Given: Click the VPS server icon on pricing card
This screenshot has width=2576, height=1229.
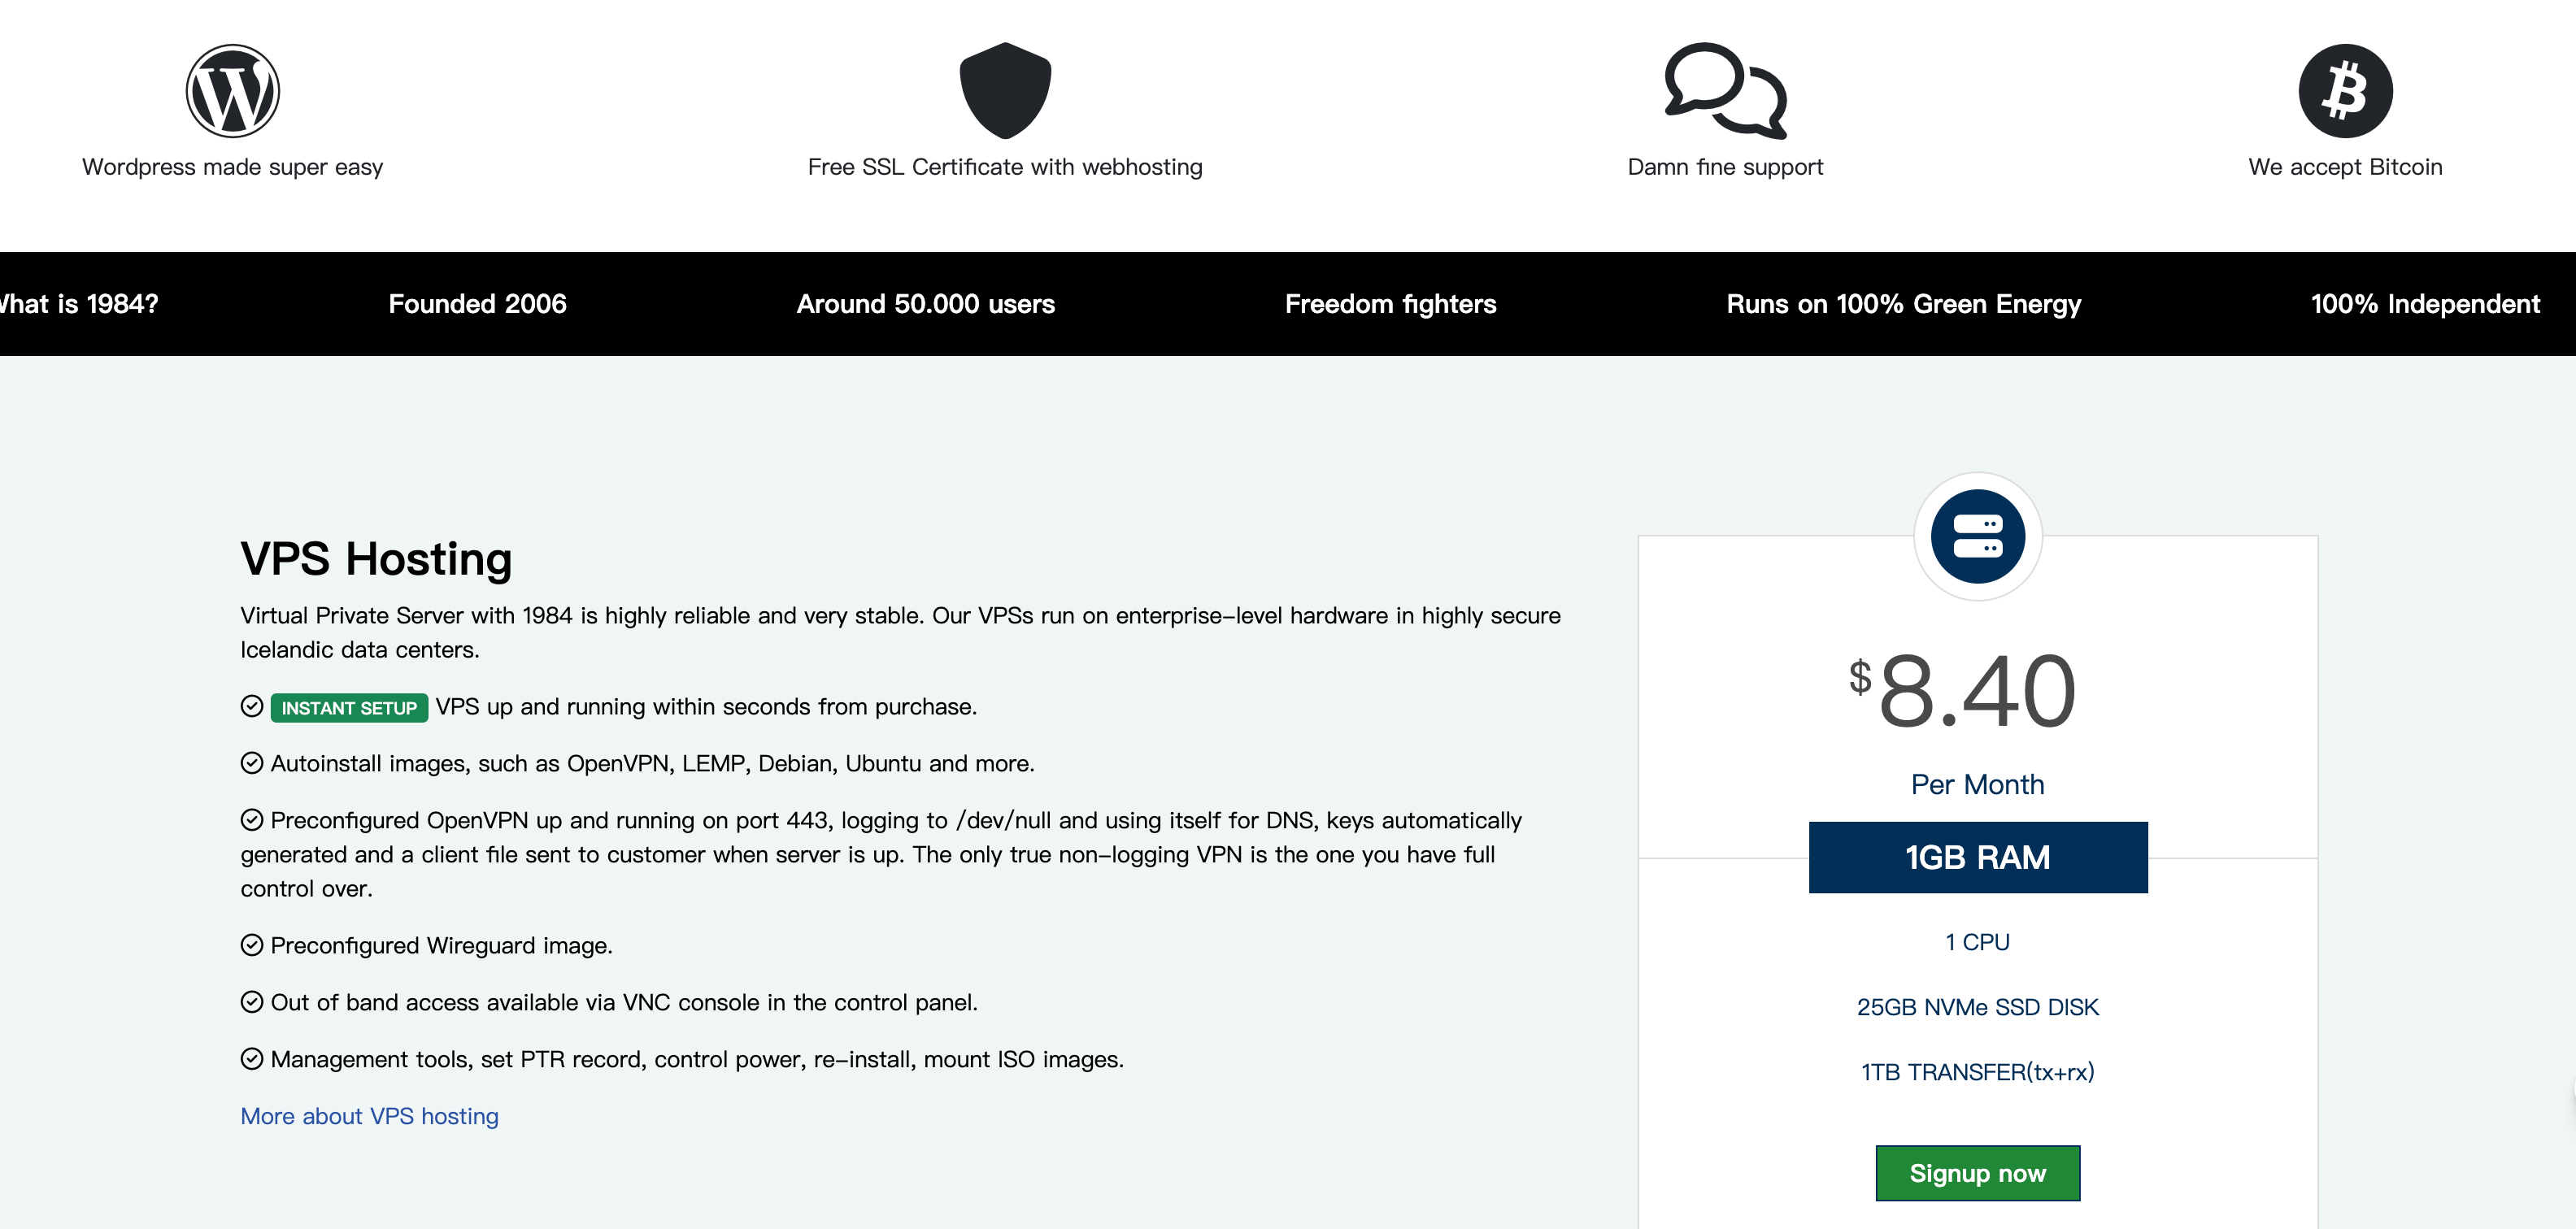Looking at the screenshot, I should [x=1977, y=537].
